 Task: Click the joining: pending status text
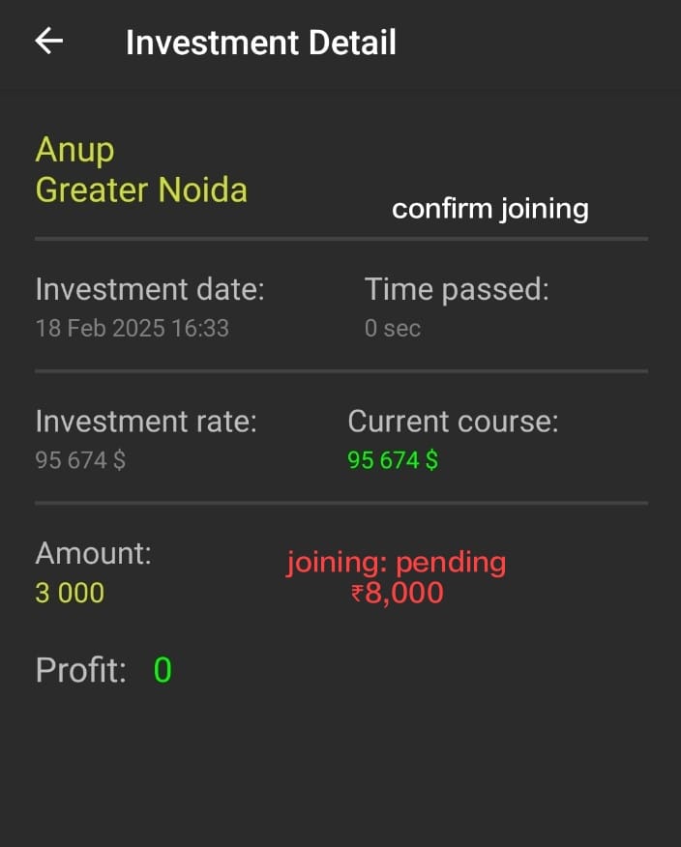(x=397, y=563)
